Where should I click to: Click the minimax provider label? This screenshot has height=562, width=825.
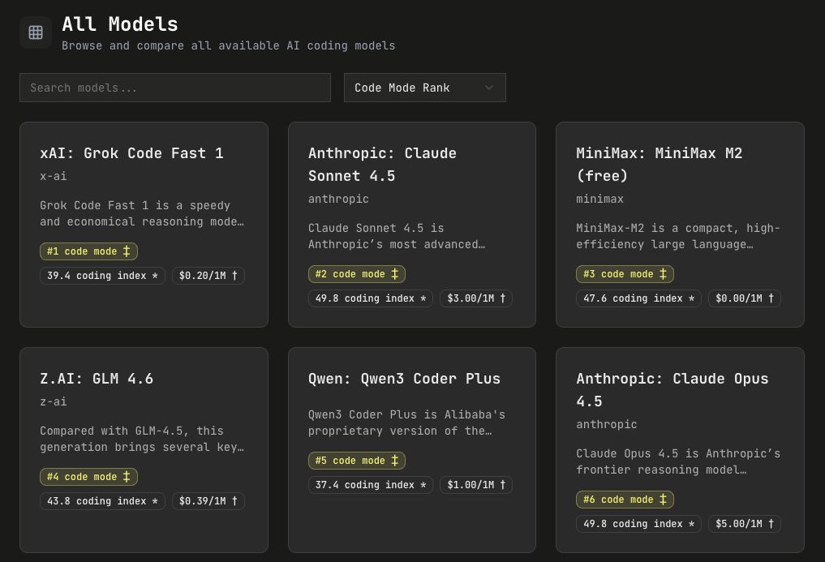(599, 199)
